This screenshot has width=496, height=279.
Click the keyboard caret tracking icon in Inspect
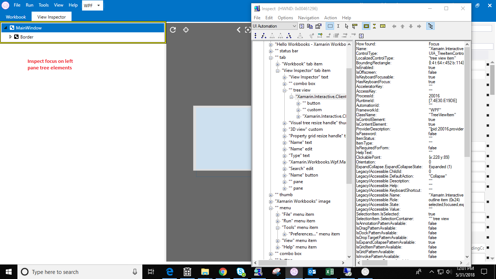pyautogui.click(x=383, y=26)
